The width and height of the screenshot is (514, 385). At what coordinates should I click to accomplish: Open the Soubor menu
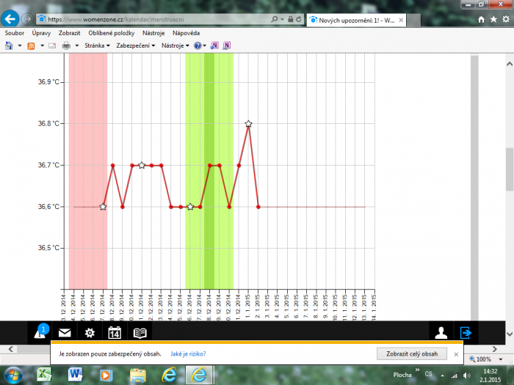[15, 33]
